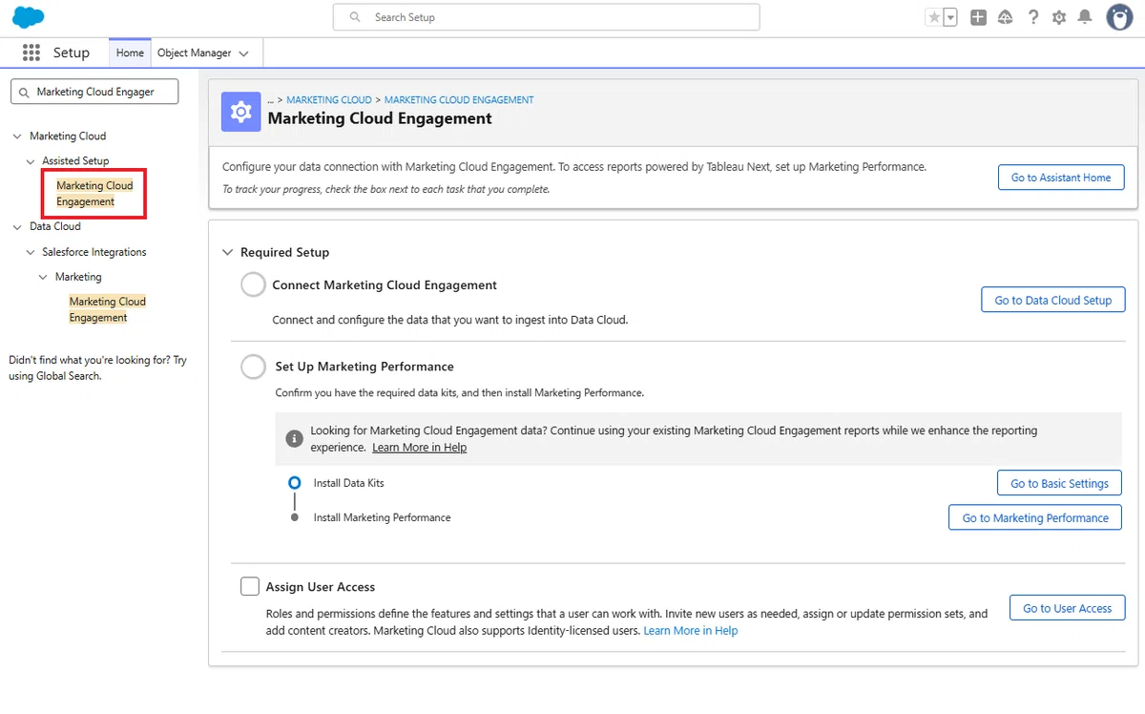Click the magnifier icon in Search Setup
The width and height of the screenshot is (1145, 714).
coord(355,17)
